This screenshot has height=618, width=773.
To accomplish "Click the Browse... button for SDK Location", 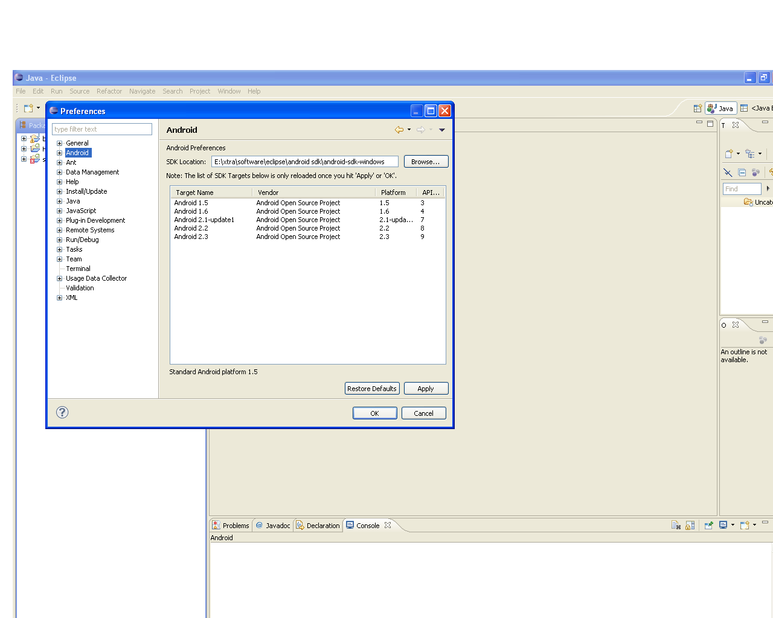I will click(426, 162).
